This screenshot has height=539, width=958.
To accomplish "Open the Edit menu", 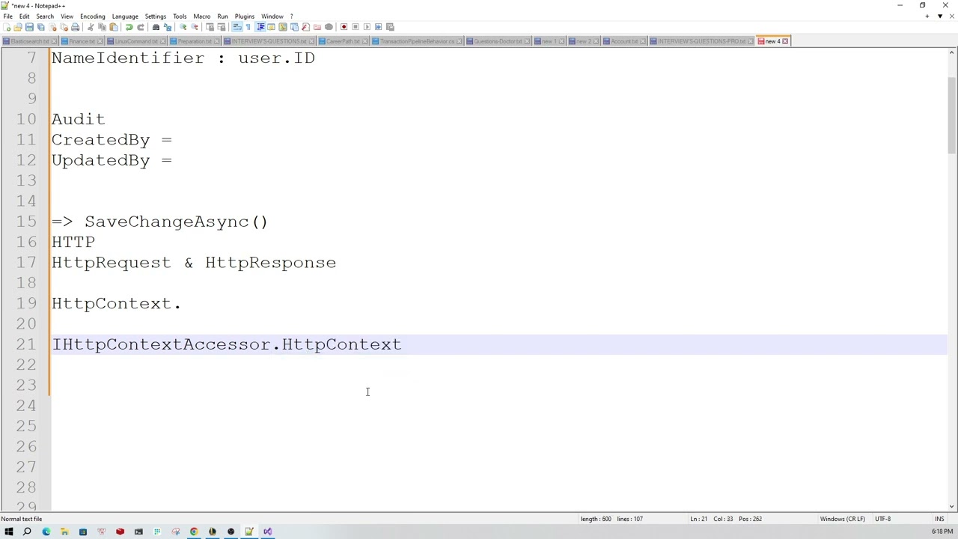I will coord(24,16).
